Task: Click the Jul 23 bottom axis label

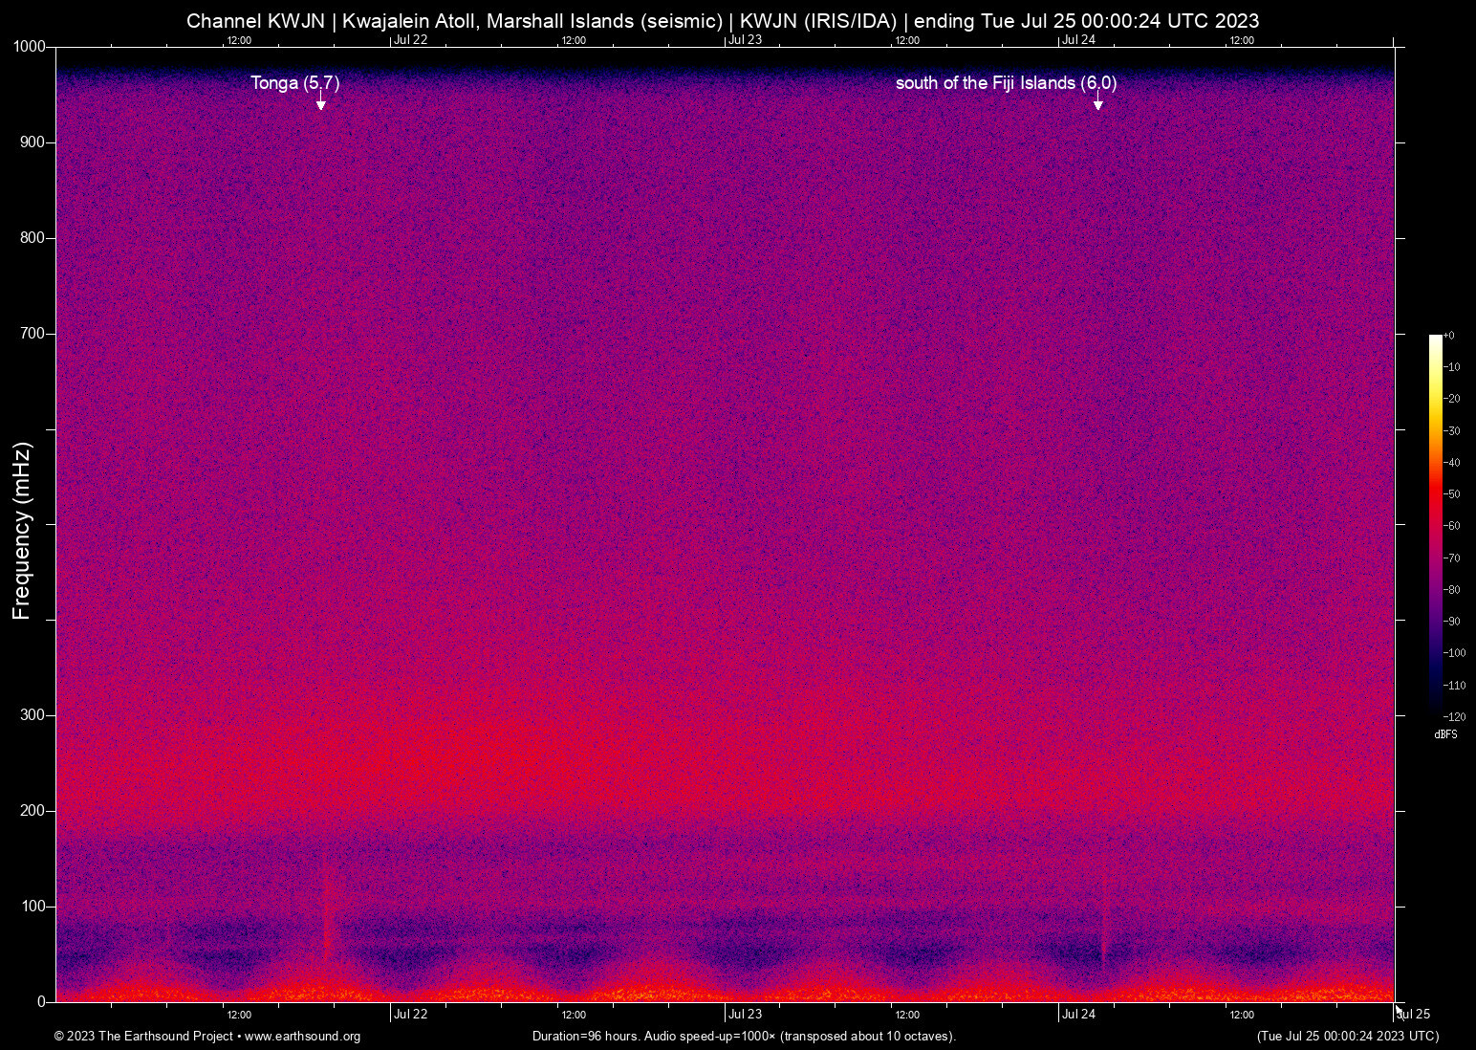Action: pos(744,1015)
